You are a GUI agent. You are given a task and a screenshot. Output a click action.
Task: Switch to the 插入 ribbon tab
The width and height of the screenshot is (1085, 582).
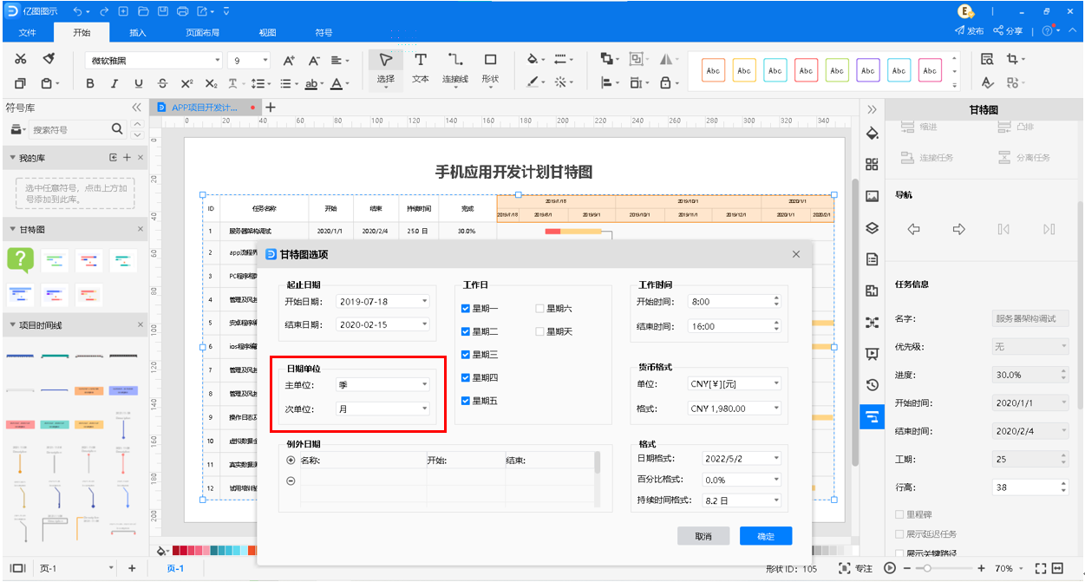(138, 33)
